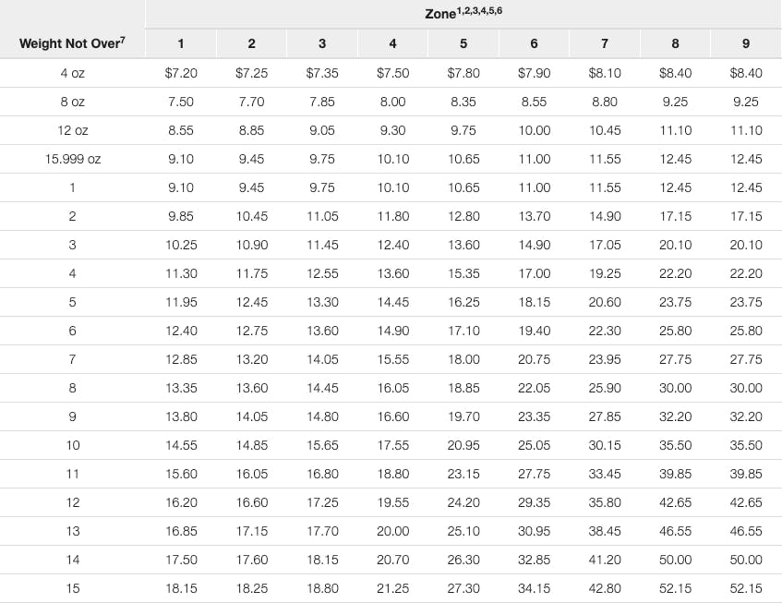This screenshot has width=782, height=603.
Task: Click the 21.25 rate in the 15 lb row
Action: click(x=392, y=588)
